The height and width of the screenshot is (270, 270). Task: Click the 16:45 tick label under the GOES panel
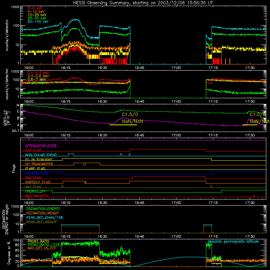[139, 135]
